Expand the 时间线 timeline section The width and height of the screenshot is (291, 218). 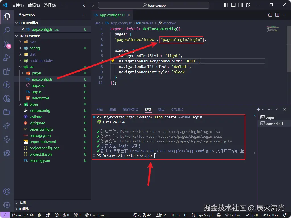16,209
